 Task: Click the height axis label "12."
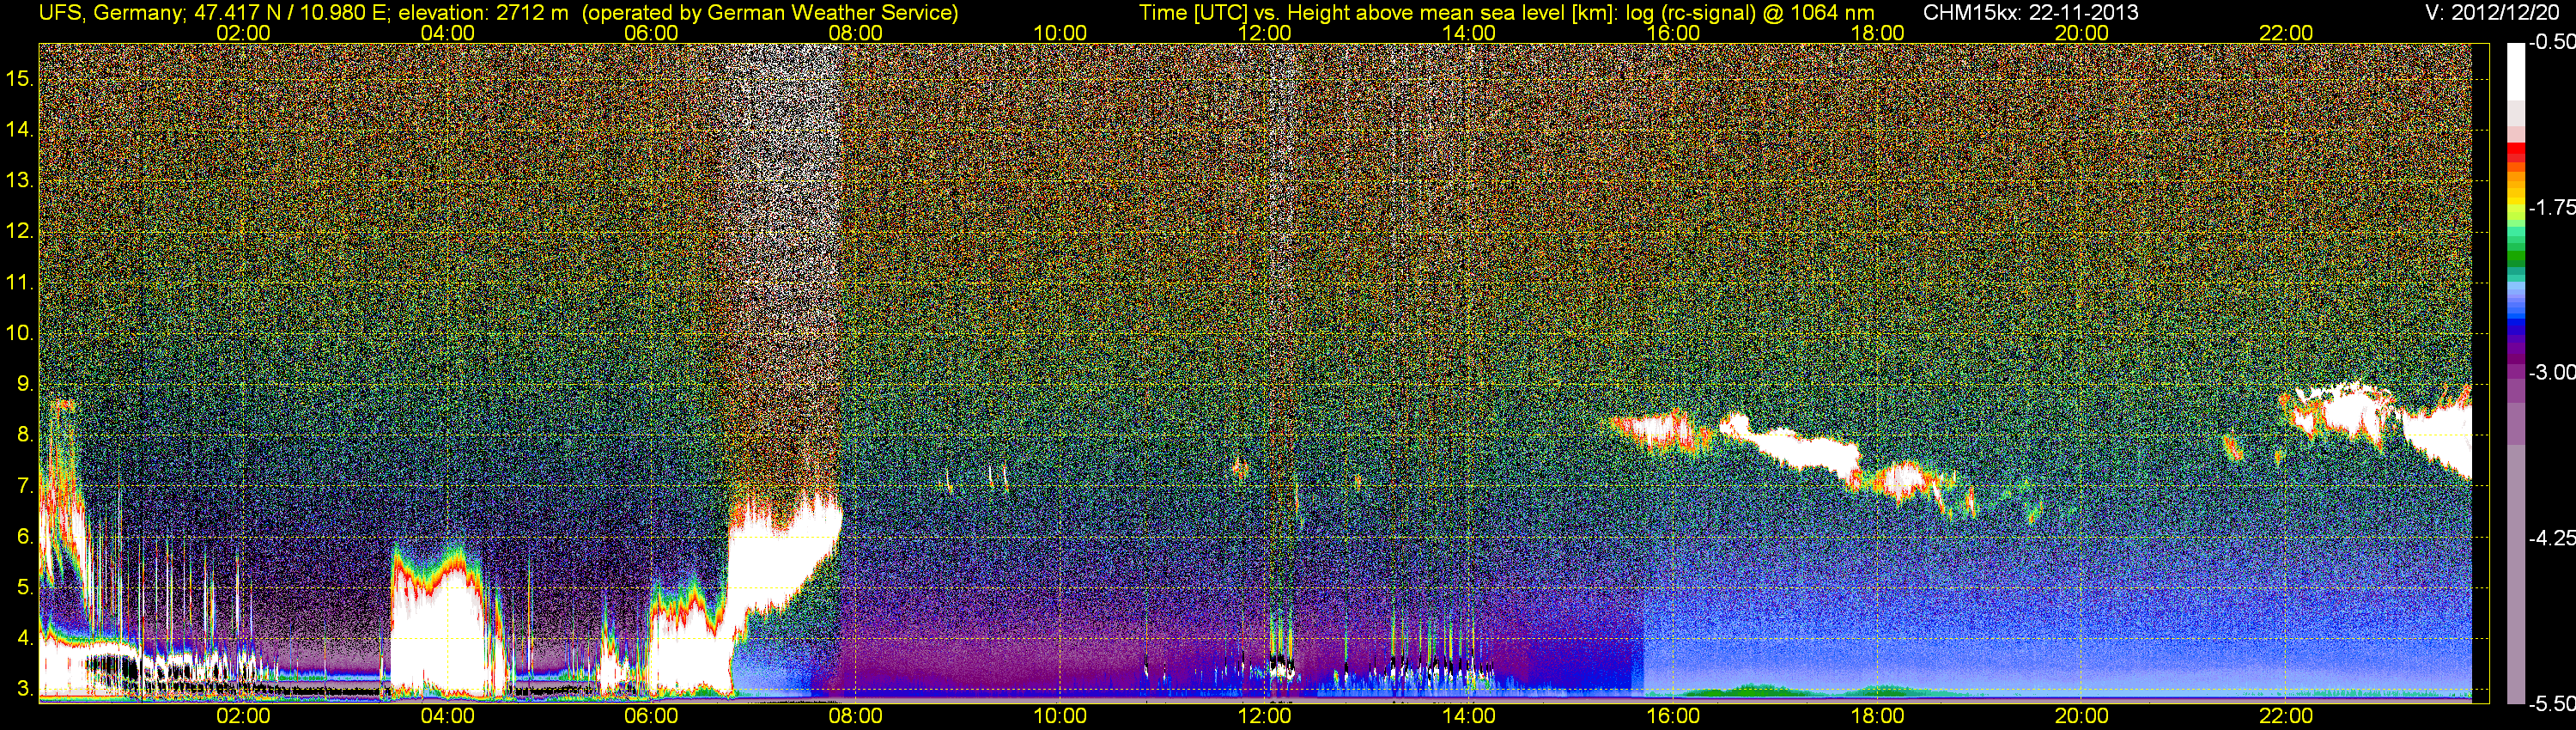[x=20, y=231]
